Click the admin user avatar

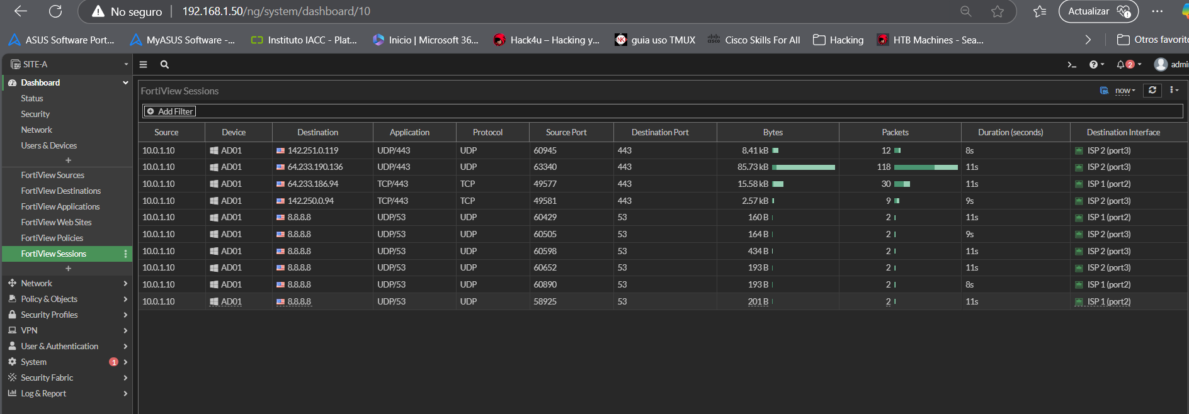pyautogui.click(x=1160, y=65)
